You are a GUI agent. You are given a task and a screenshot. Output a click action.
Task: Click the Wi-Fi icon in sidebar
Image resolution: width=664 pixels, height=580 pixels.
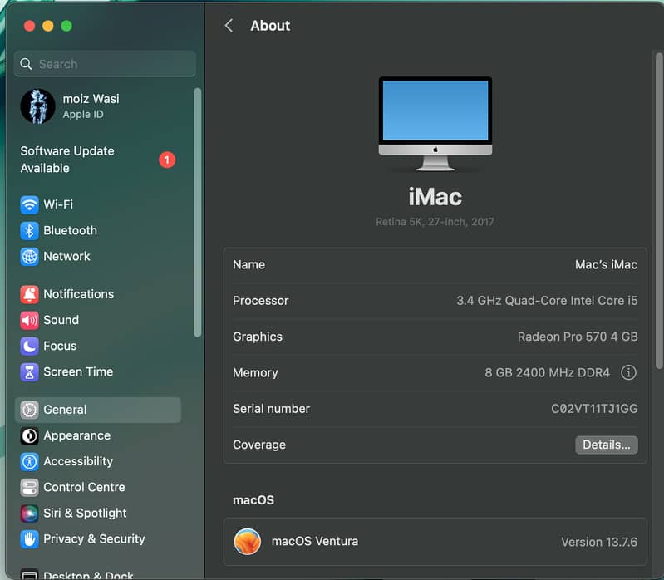[x=29, y=205]
